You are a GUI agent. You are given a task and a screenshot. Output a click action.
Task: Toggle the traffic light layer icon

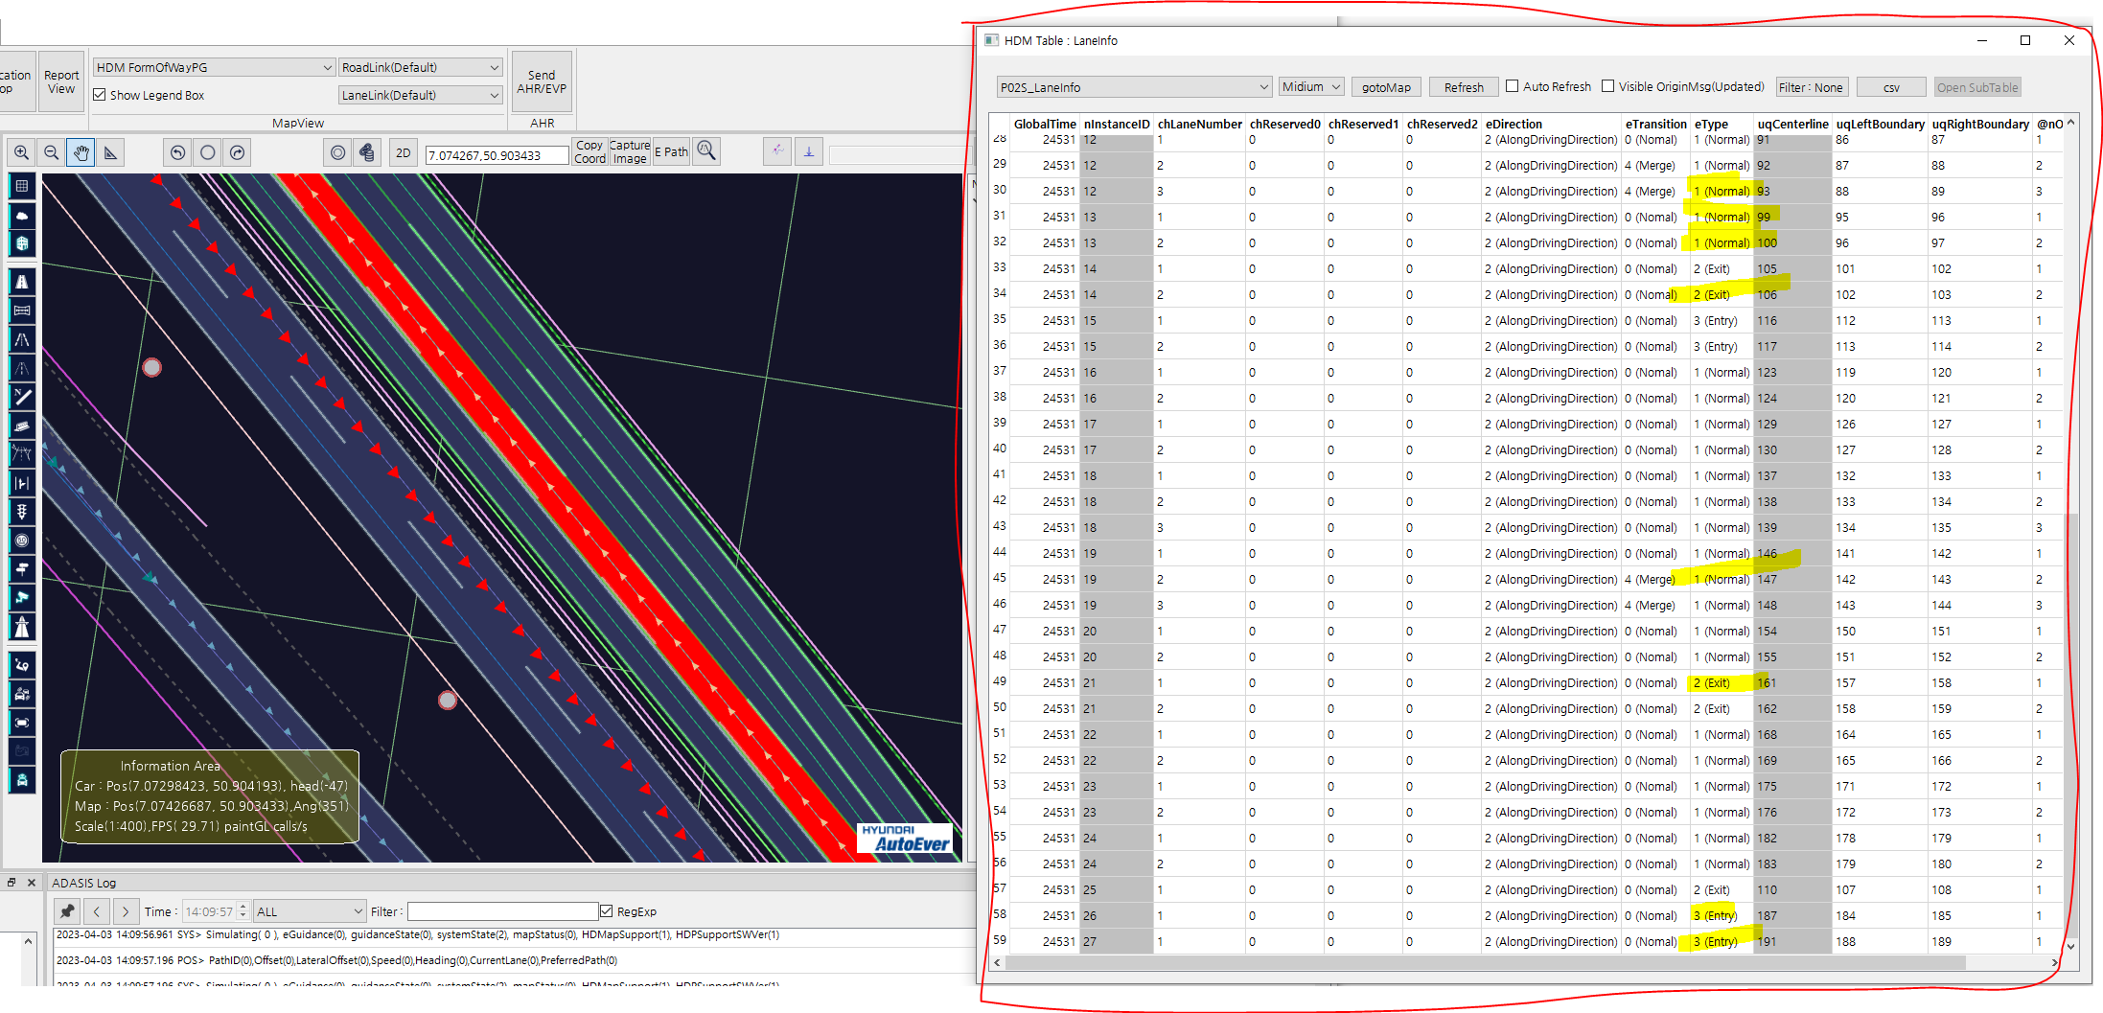pos(21,512)
